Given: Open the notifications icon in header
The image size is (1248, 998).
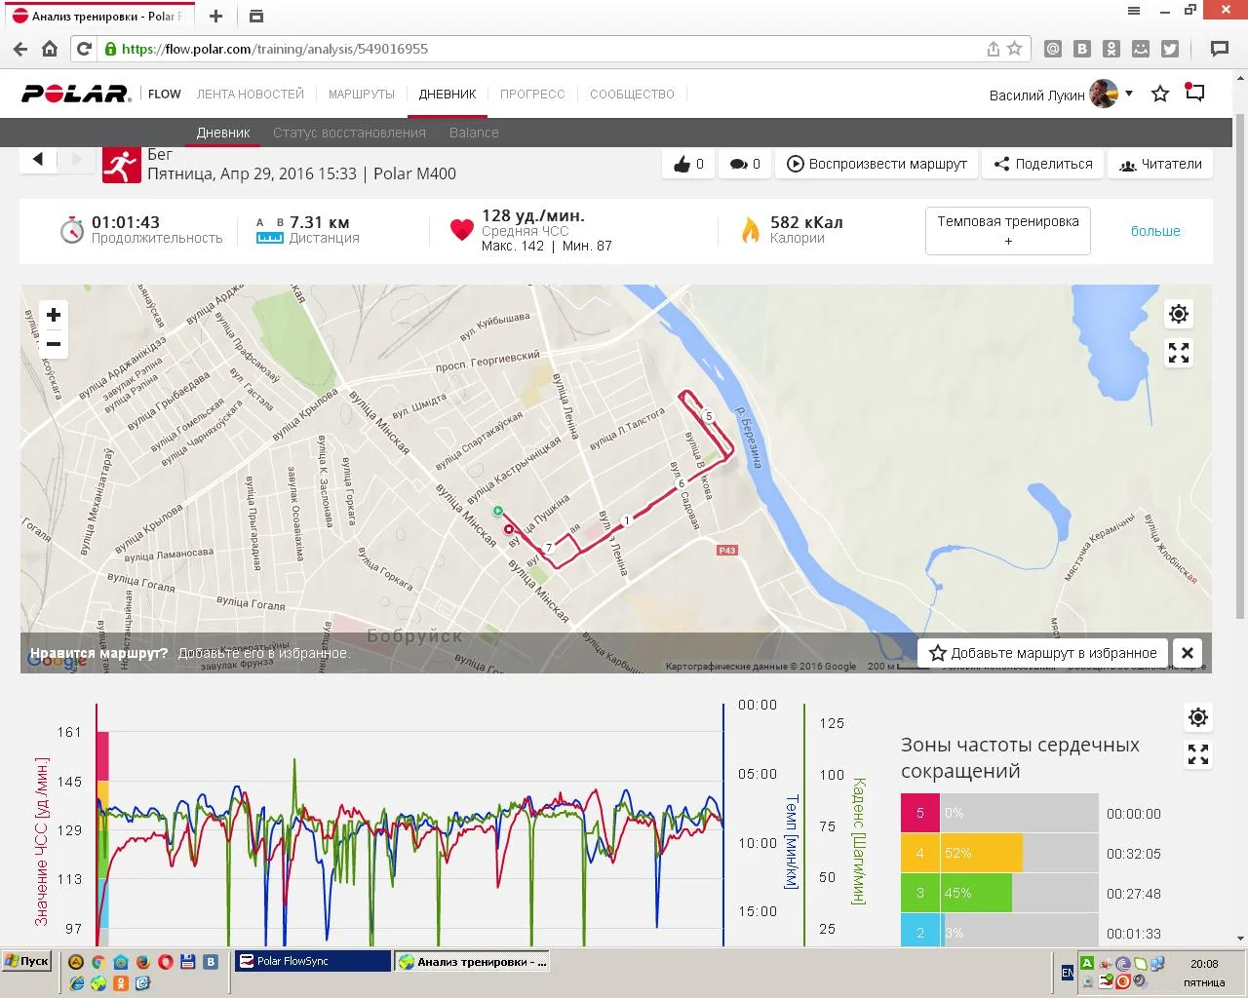Looking at the screenshot, I should coord(1195,94).
